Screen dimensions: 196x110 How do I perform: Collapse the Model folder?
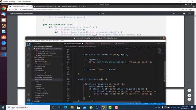[x=39, y=86]
